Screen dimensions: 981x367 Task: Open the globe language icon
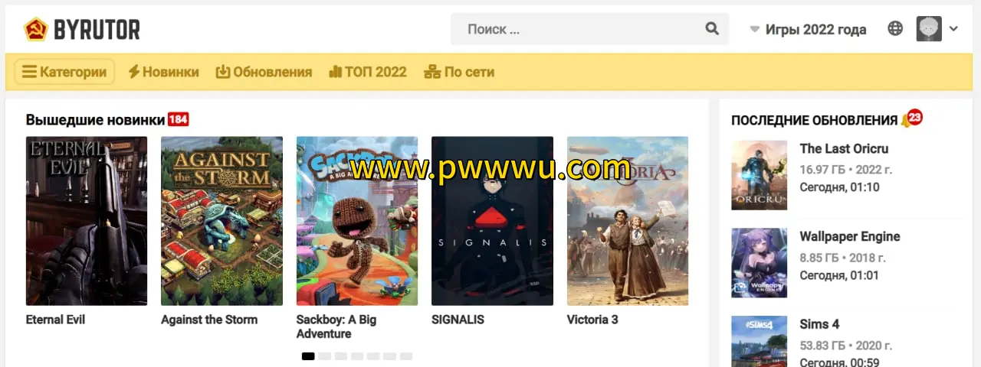895,29
